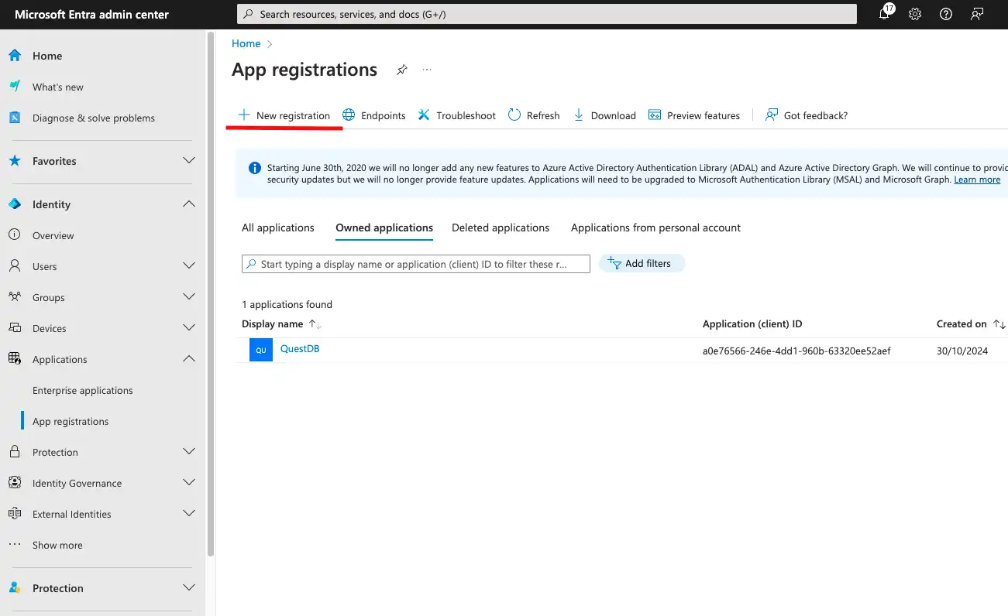Switch to the Deleted applications tab
This screenshot has height=616, width=1008.
500,228
